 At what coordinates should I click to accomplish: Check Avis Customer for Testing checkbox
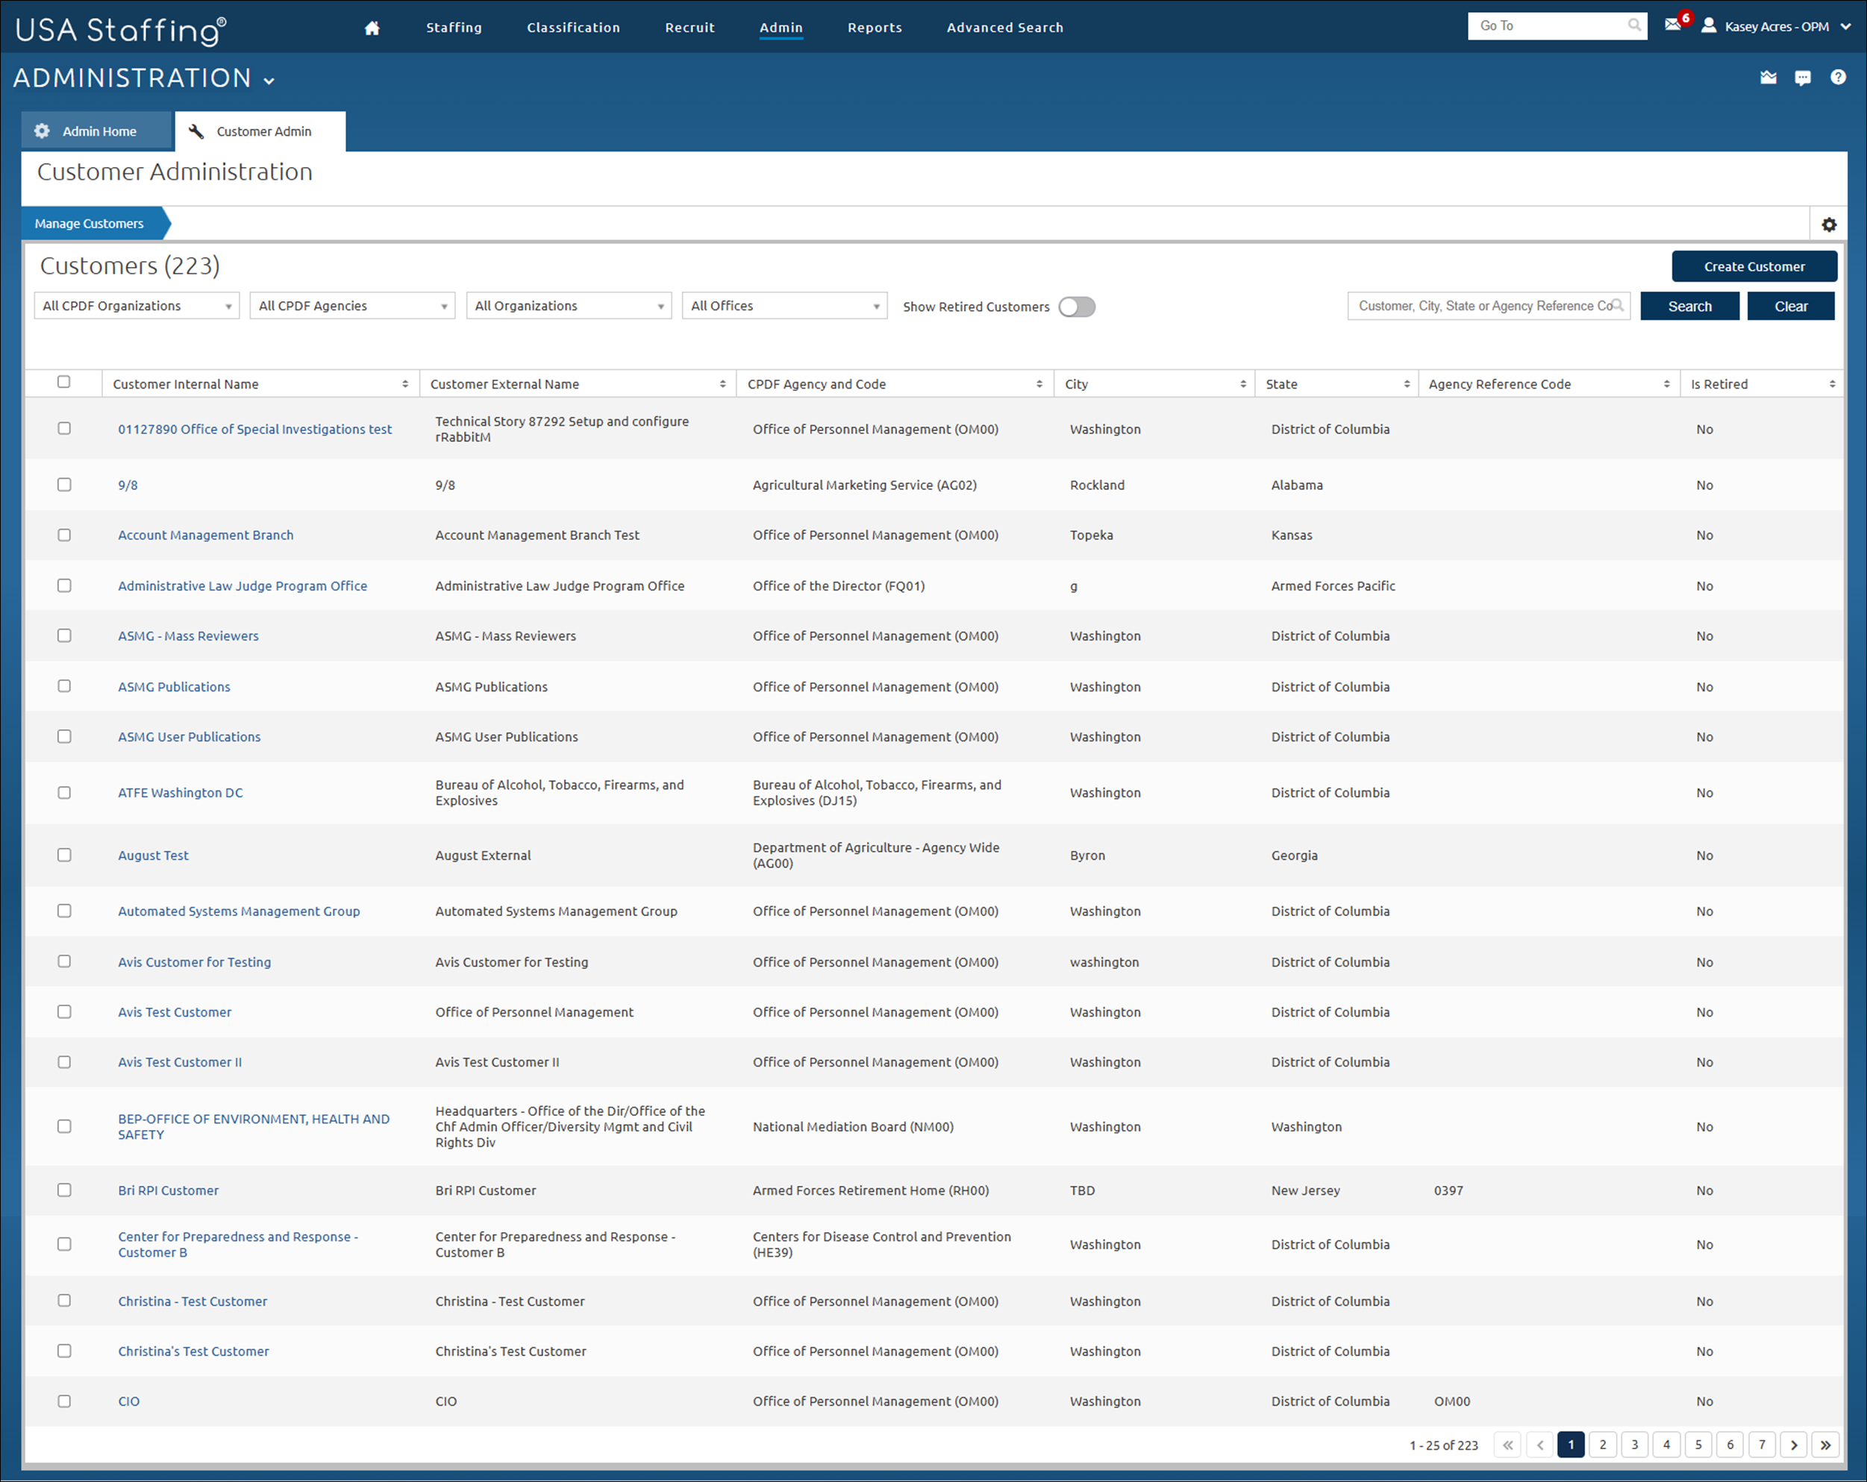[x=64, y=961]
